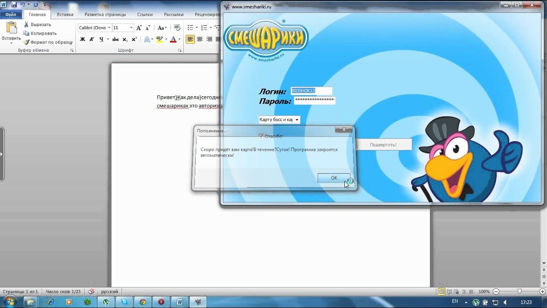This screenshot has height=308, width=547.
Task: Open the Рассылки tab
Action: 174,15
